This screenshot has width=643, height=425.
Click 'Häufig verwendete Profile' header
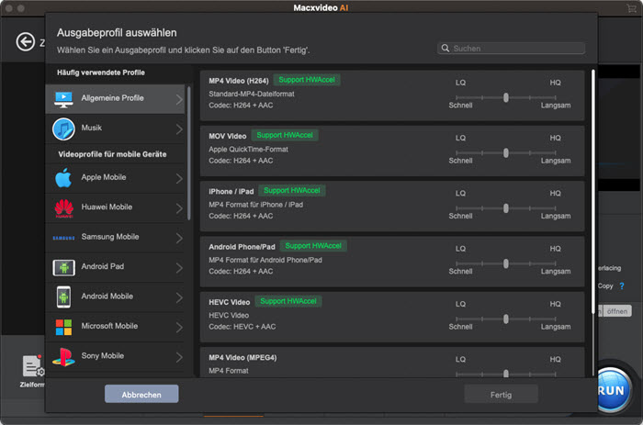(x=101, y=73)
